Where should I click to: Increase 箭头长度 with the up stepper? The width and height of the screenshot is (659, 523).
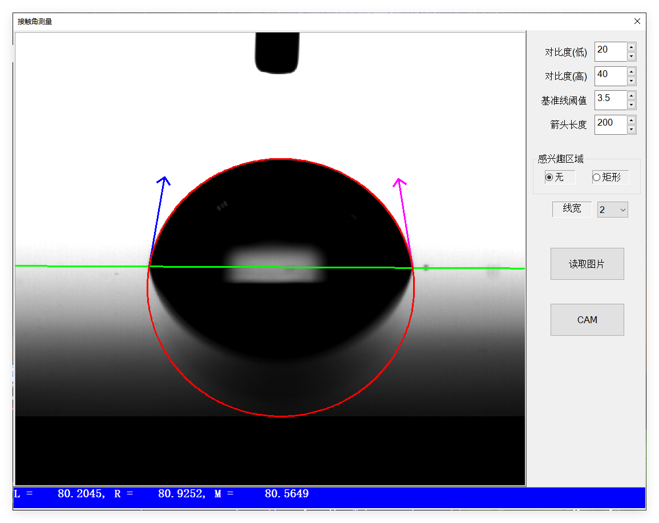coord(631,120)
